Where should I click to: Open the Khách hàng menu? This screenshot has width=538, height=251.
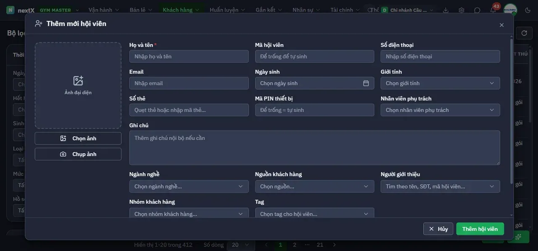(x=181, y=10)
